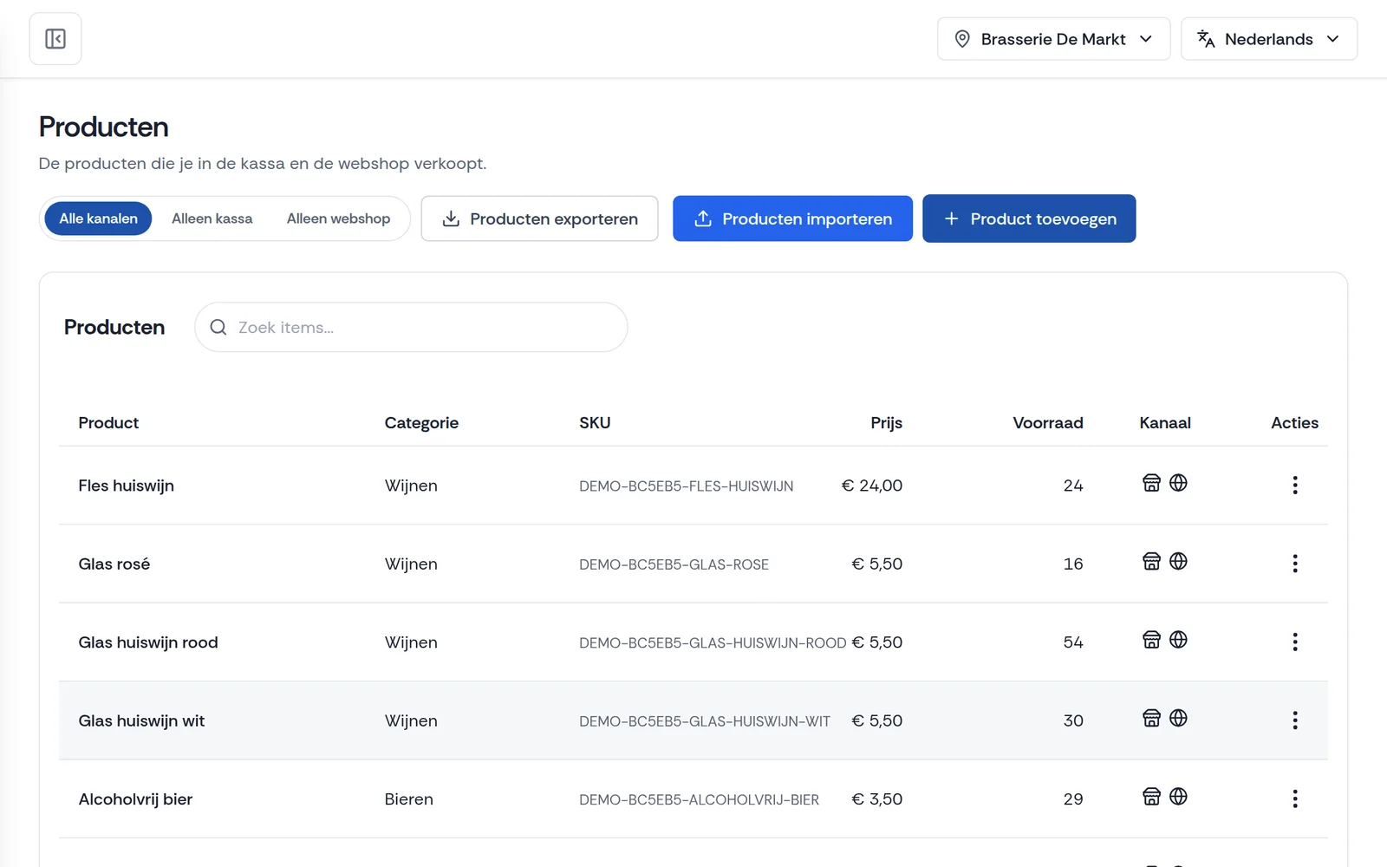Click stock value 54
The image size is (1387, 867).
1073,642
